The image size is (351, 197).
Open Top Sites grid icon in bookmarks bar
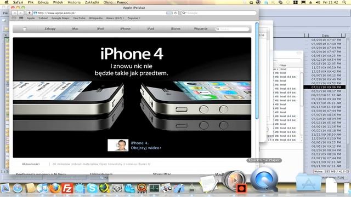pyautogui.click(x=21, y=18)
